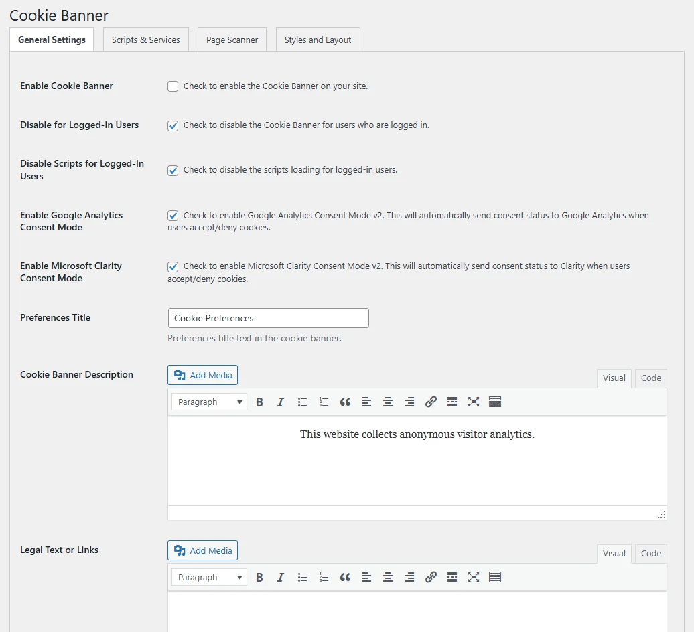This screenshot has width=694, height=632.
Task: Switch to Scripts & Services tab
Action: tap(145, 39)
